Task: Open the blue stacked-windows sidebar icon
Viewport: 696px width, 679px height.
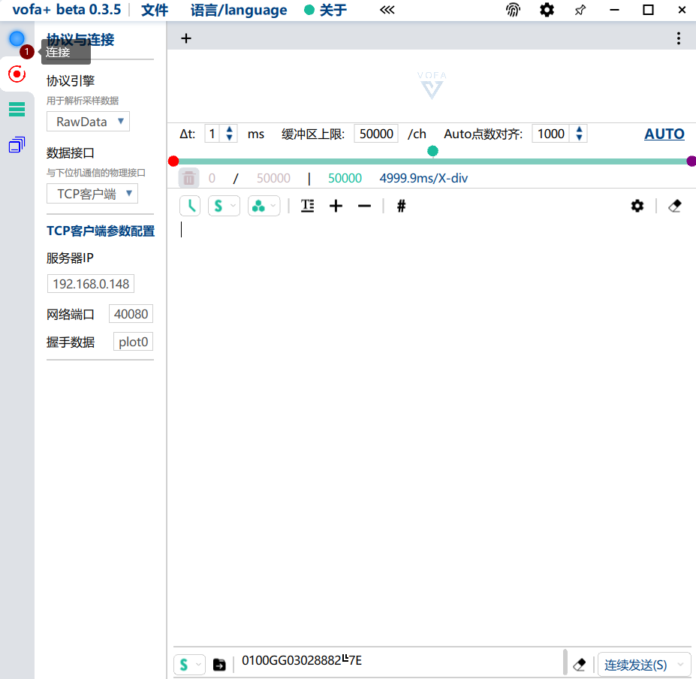Action: pos(17,145)
